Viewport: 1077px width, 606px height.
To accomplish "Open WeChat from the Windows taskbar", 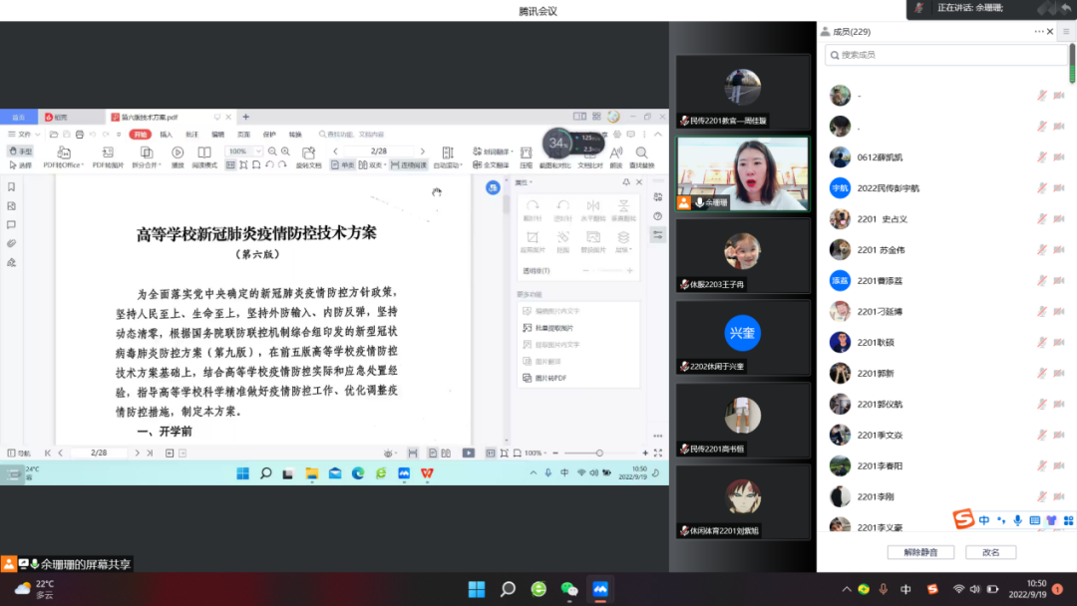I will point(569,589).
